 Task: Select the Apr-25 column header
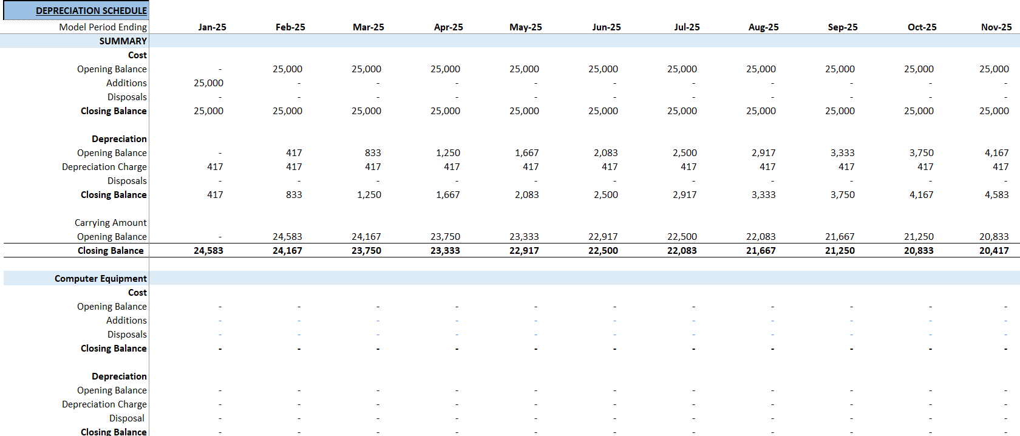pos(449,27)
